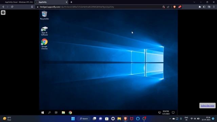Launch Chrome from the remote taskbar
Viewport: 217px width, 122px height.
click(x=70, y=113)
